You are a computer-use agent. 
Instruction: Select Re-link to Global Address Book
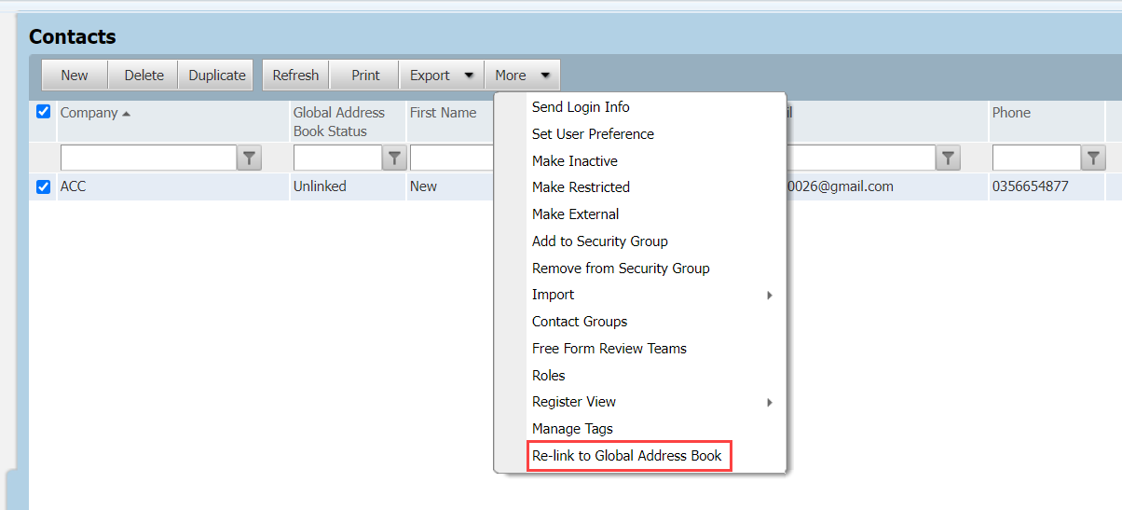627,456
